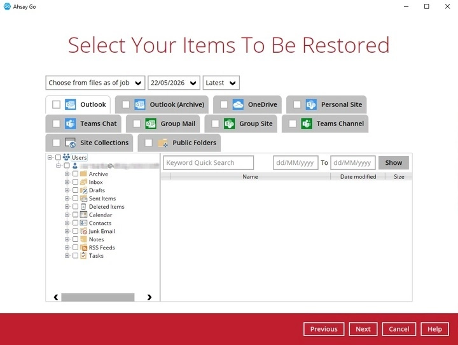This screenshot has width=458, height=345.
Task: Switch to the Outlook (Archive) tab
Action: pyautogui.click(x=162, y=104)
